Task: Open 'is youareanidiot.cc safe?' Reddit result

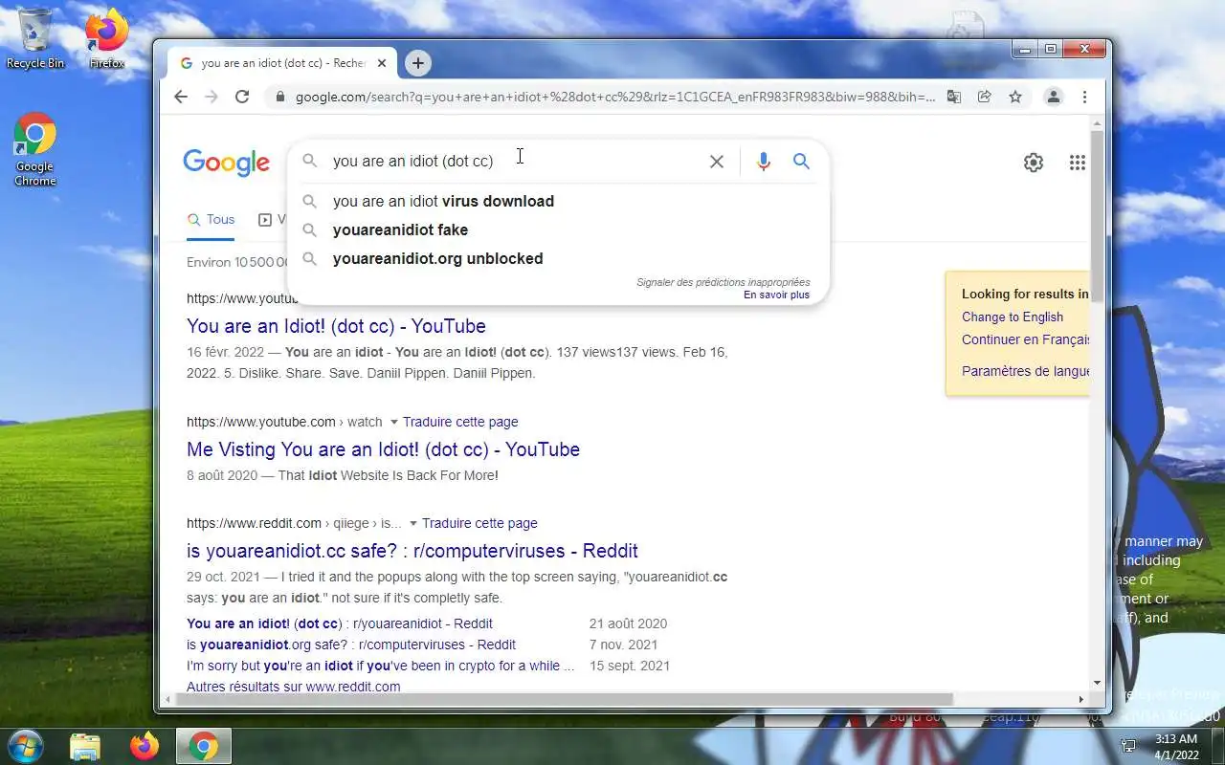Action: click(x=412, y=551)
